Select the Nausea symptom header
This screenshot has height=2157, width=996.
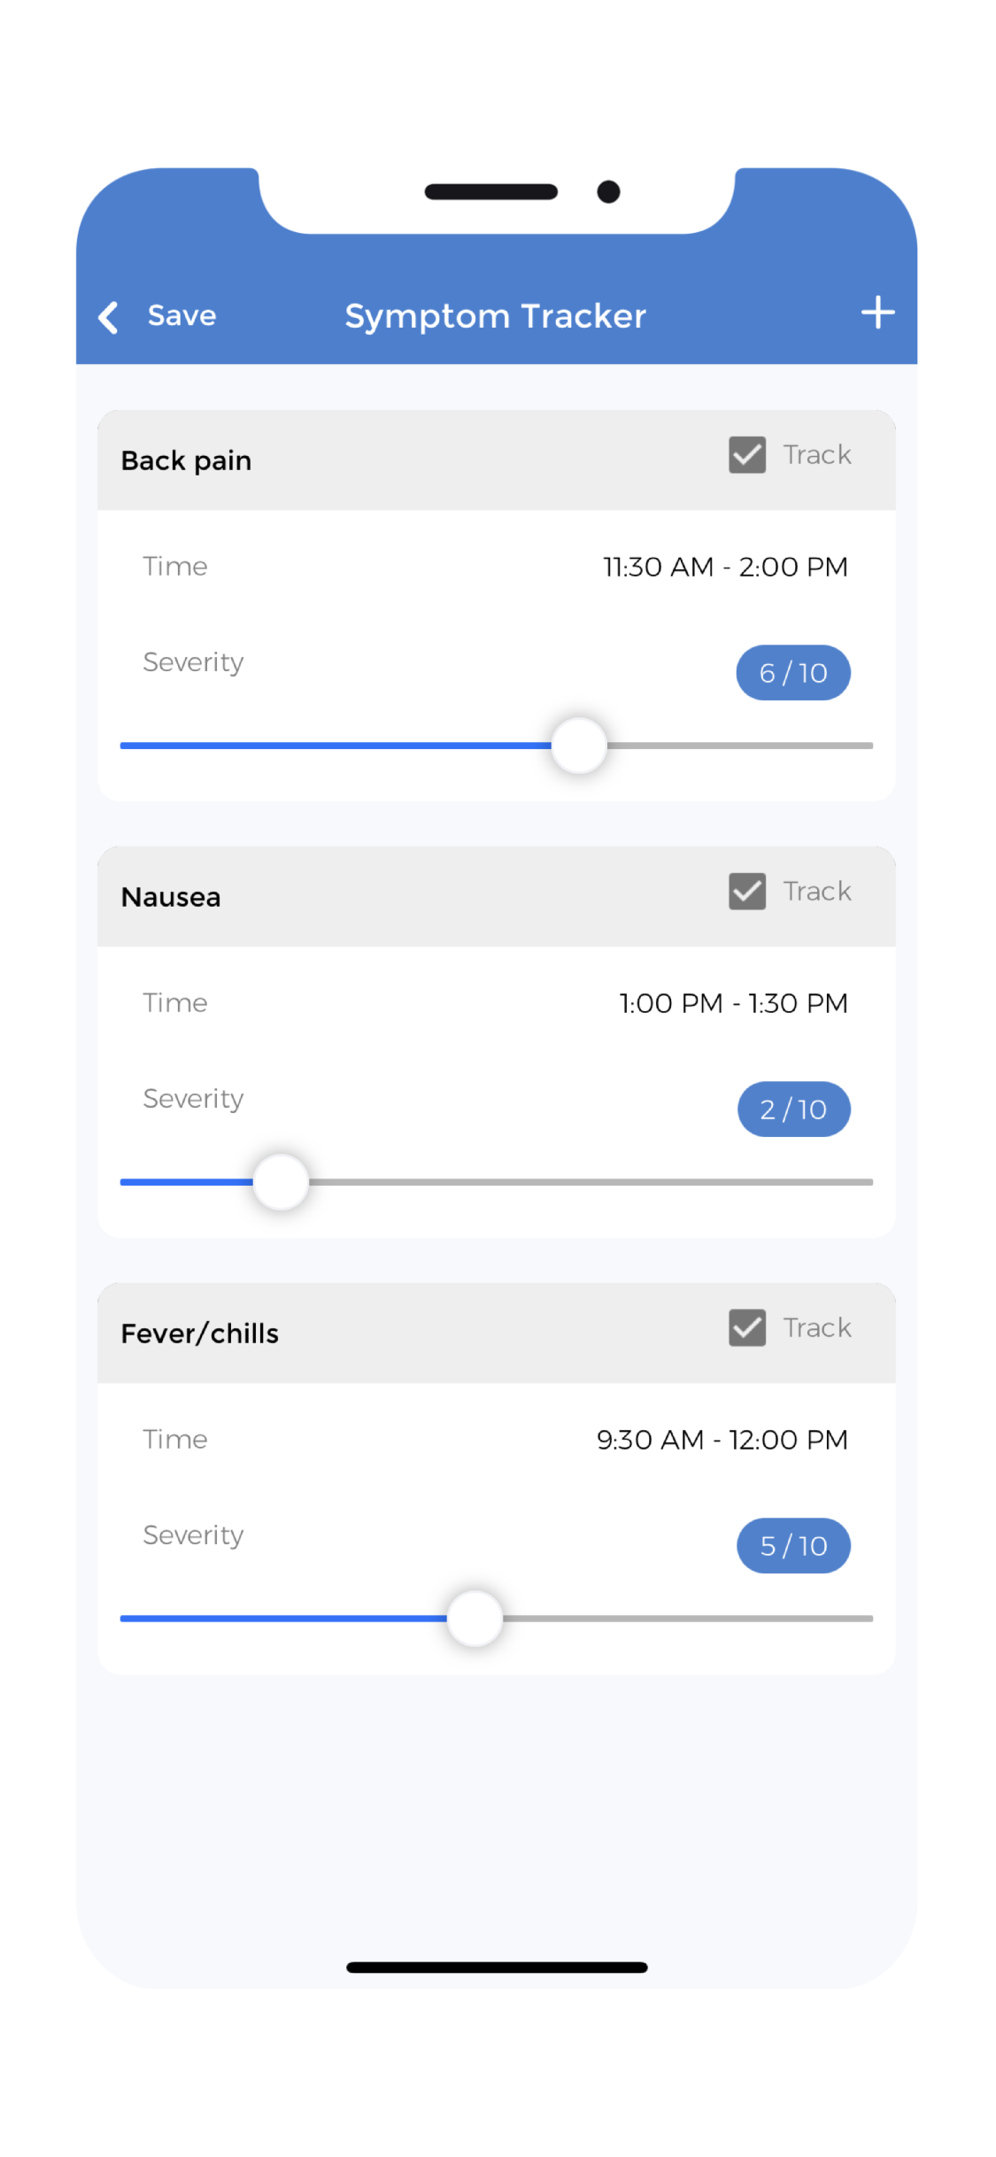[x=171, y=898]
